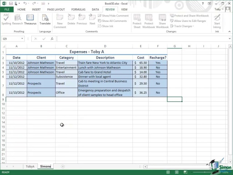Select cell with Train fare description
The image size is (233, 175).
click(x=105, y=63)
